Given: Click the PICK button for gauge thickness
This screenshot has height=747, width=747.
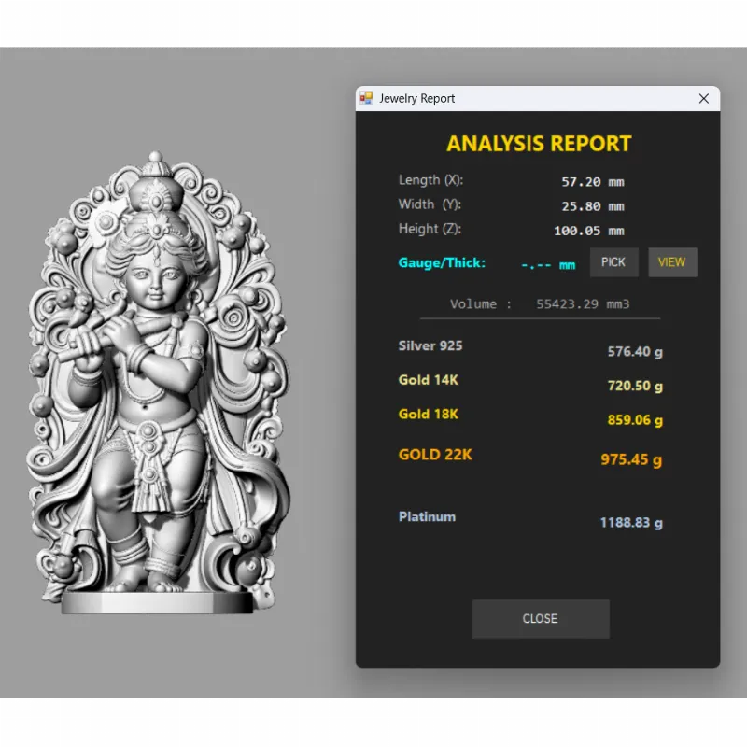Looking at the screenshot, I should [613, 262].
